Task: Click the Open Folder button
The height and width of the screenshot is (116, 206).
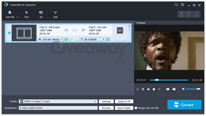Action: tap(124, 108)
